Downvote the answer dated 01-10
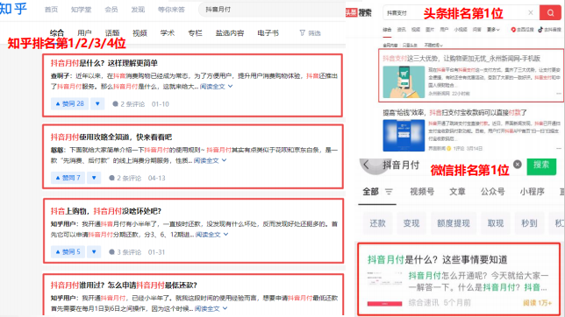 97,104
